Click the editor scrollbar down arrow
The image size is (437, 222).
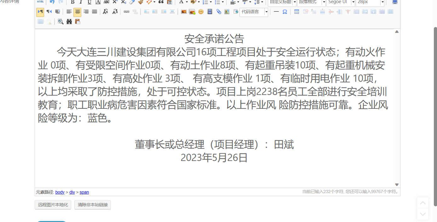[397, 185]
